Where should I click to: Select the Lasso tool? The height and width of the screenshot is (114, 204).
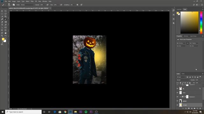click(x=5, y=14)
